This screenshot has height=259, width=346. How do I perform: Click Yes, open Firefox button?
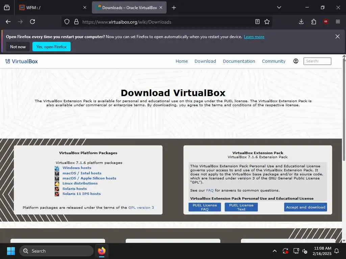(51, 47)
